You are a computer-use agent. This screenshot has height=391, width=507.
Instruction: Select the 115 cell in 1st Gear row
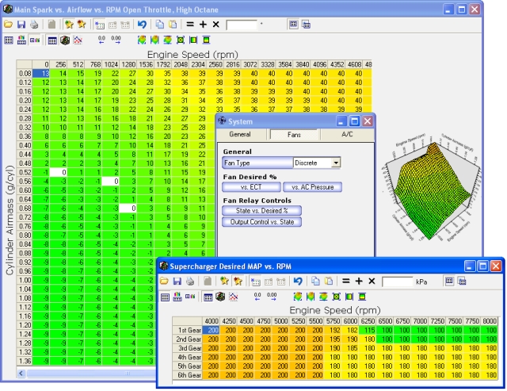click(x=368, y=330)
